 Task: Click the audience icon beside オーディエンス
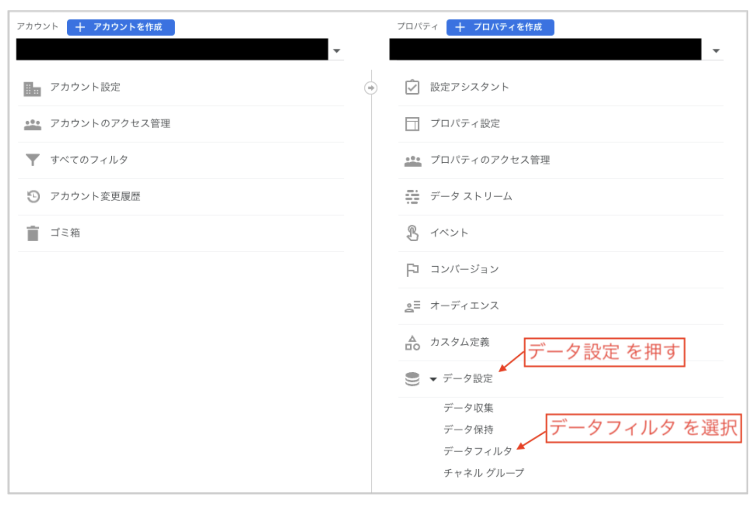[412, 307]
